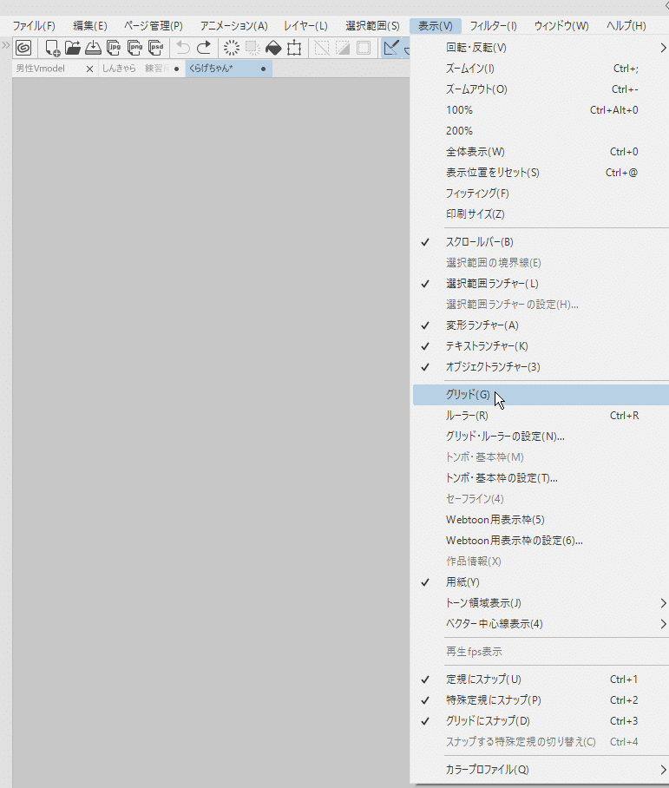
Task: Switch to しんきゃら 練習用 tab
Action: [x=134, y=69]
